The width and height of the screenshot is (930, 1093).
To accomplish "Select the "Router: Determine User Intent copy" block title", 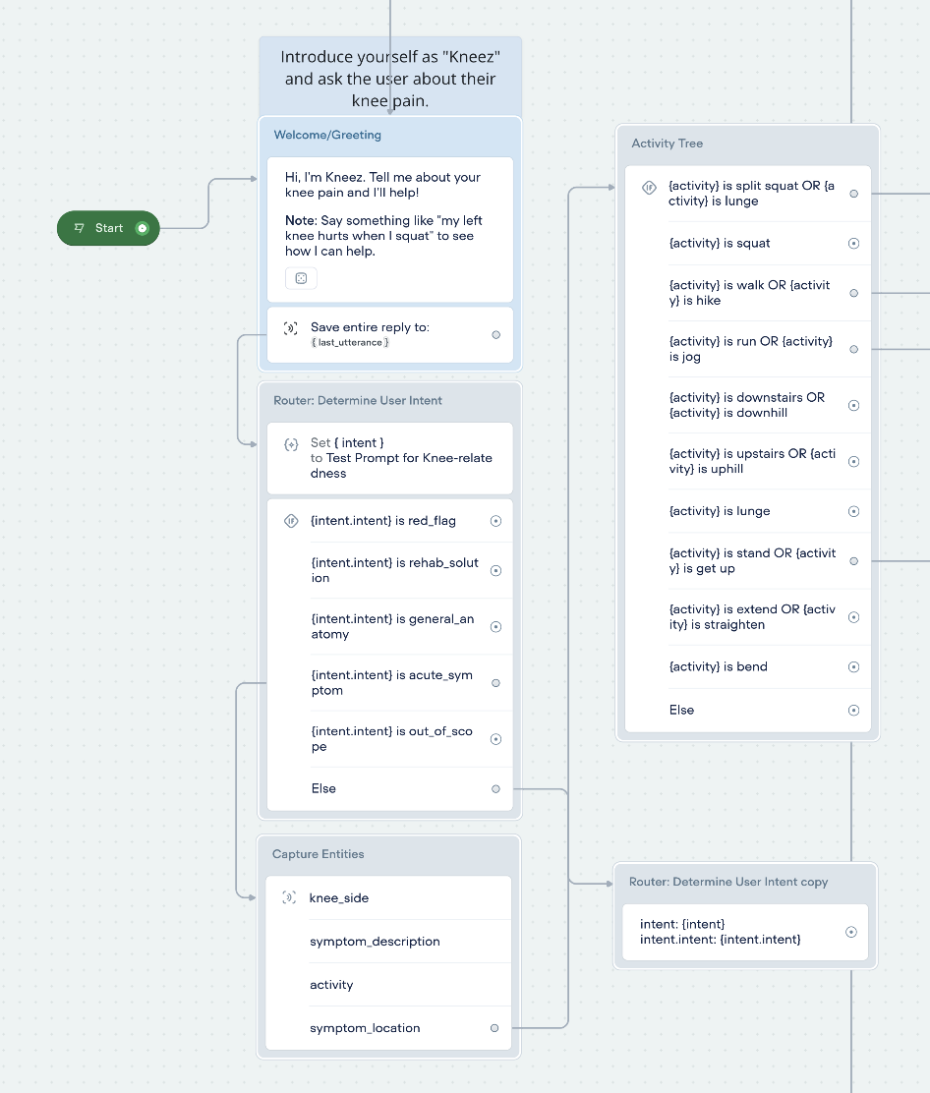I will point(728,882).
